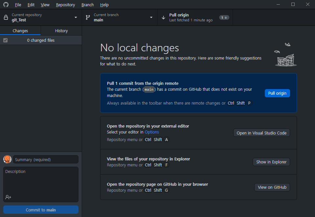Click 'Last fetched 1 minute ago' text
The height and width of the screenshot is (217, 315).
191,20
